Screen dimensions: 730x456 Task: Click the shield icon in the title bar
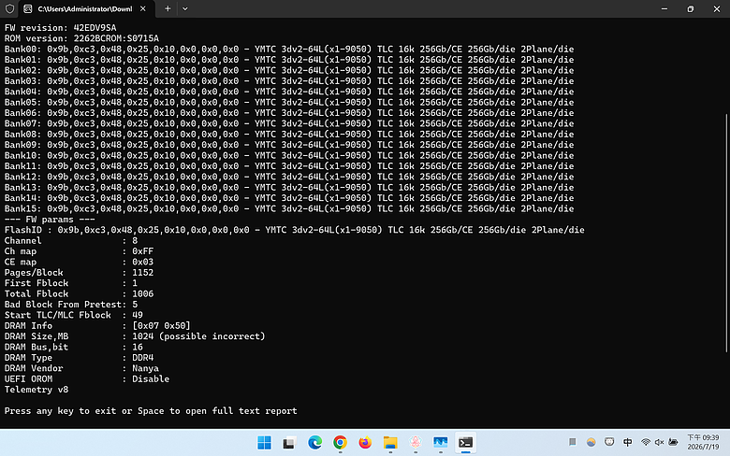coord(9,8)
